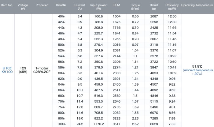Click the T-motor G28*9.2CF propeller cell
Viewport: 214px width, 127px height.
point(42,70)
